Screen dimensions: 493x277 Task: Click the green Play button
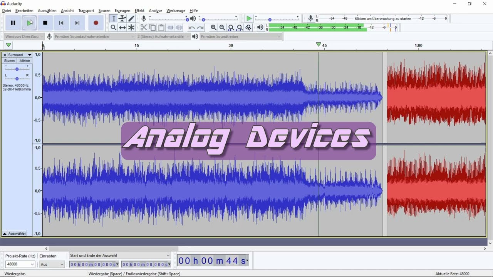29,23
